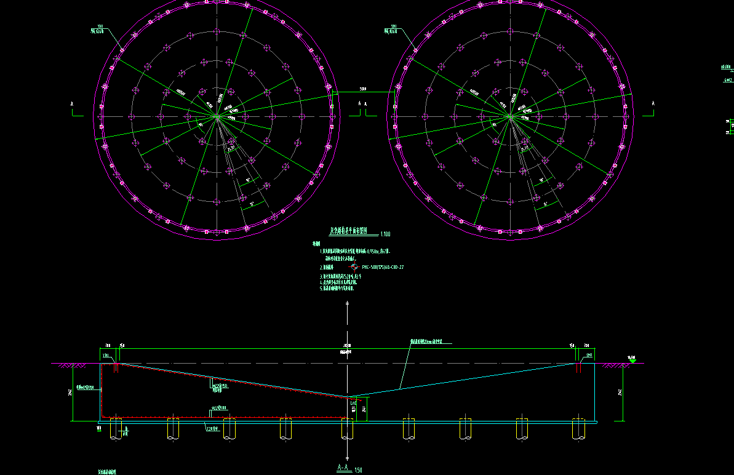Select note line number 5
Screen dimensions: 734x475
click(x=337, y=289)
